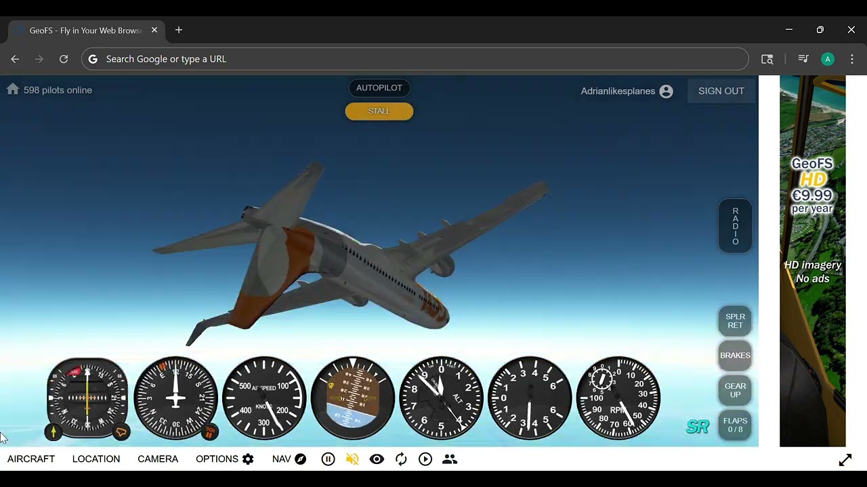This screenshot has width=867, height=487.
Task: Click the airspeed indicator gauge
Action: [264, 398]
